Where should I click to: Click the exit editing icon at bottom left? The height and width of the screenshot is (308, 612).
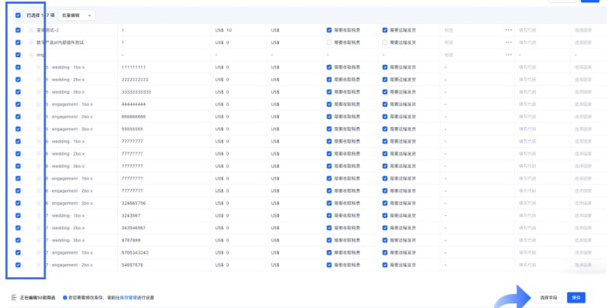(14, 297)
